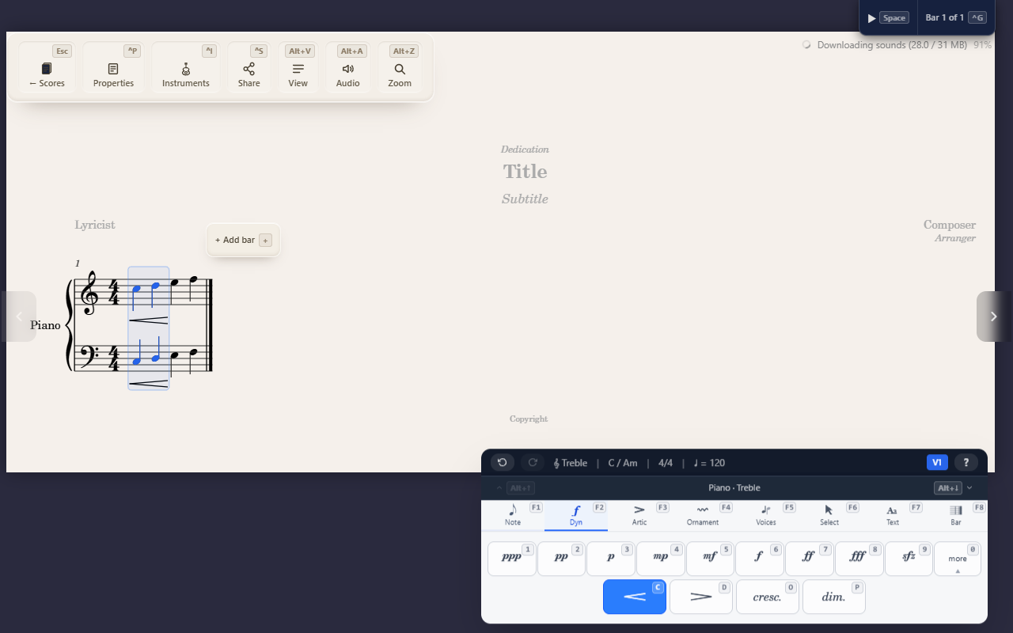1013x633 pixels.
Task: Edit the Title placeholder text
Action: click(x=525, y=171)
